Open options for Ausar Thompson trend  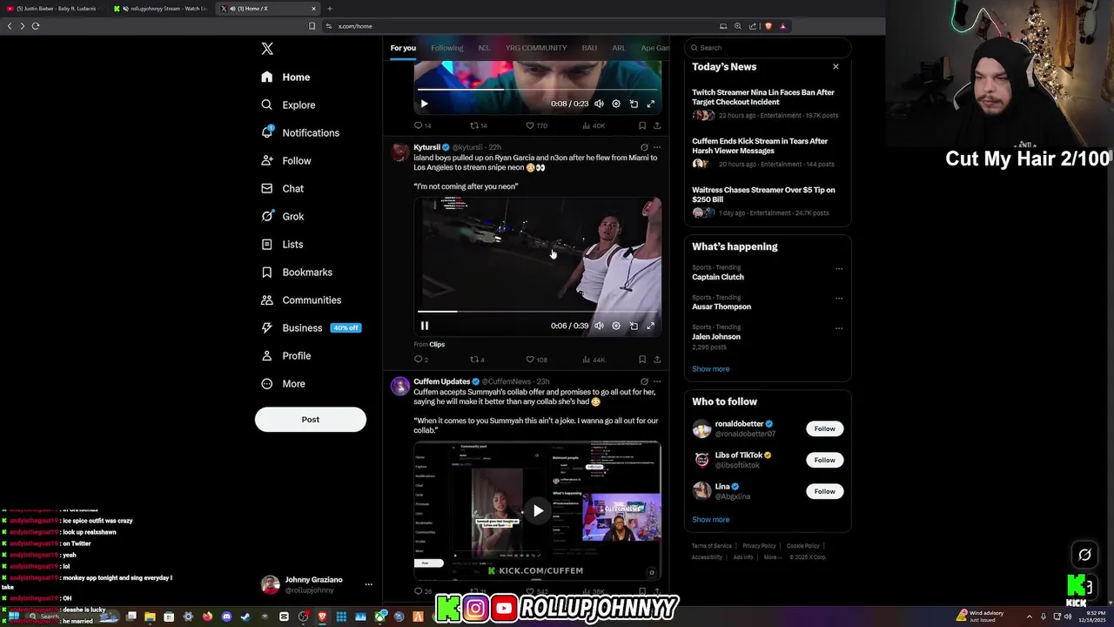[839, 299]
